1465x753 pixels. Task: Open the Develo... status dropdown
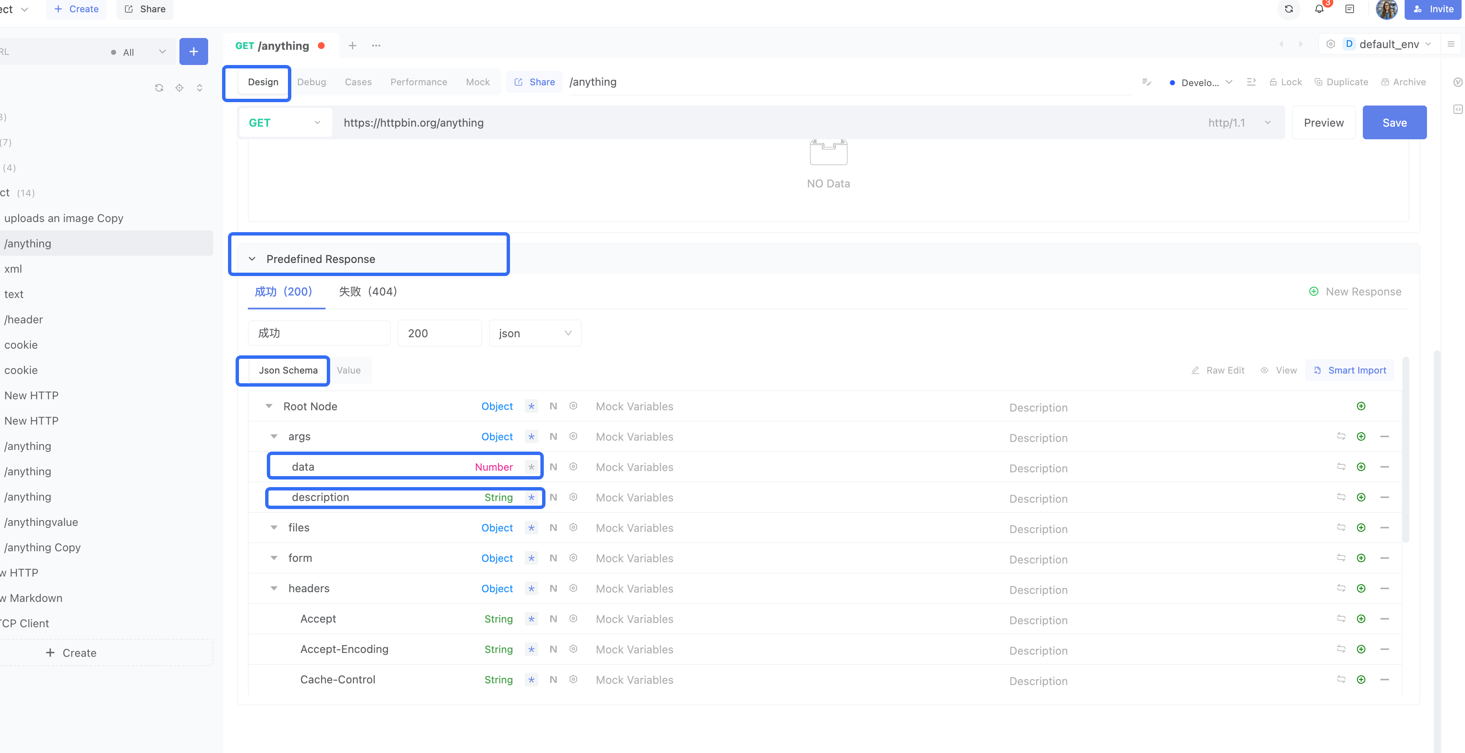click(x=1201, y=82)
